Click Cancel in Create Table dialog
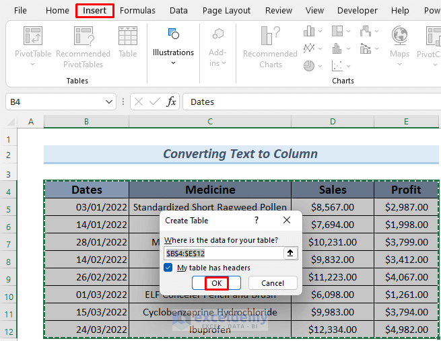 click(273, 283)
